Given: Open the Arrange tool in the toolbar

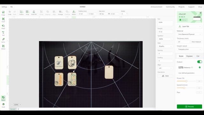Looking at the screenshot, I should 60,13.
